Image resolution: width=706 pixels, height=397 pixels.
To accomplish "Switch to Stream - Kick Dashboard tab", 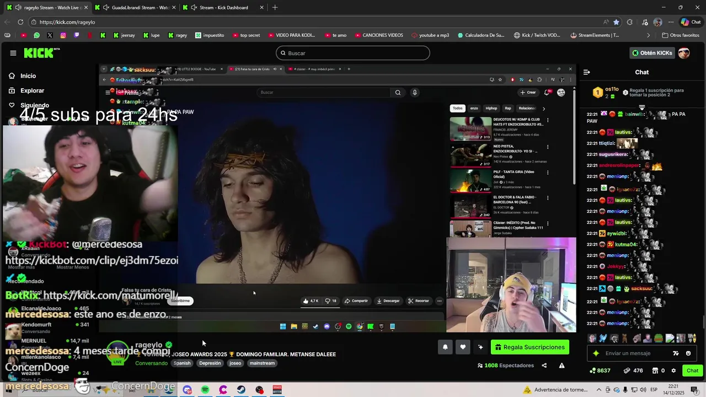I will [223, 7].
